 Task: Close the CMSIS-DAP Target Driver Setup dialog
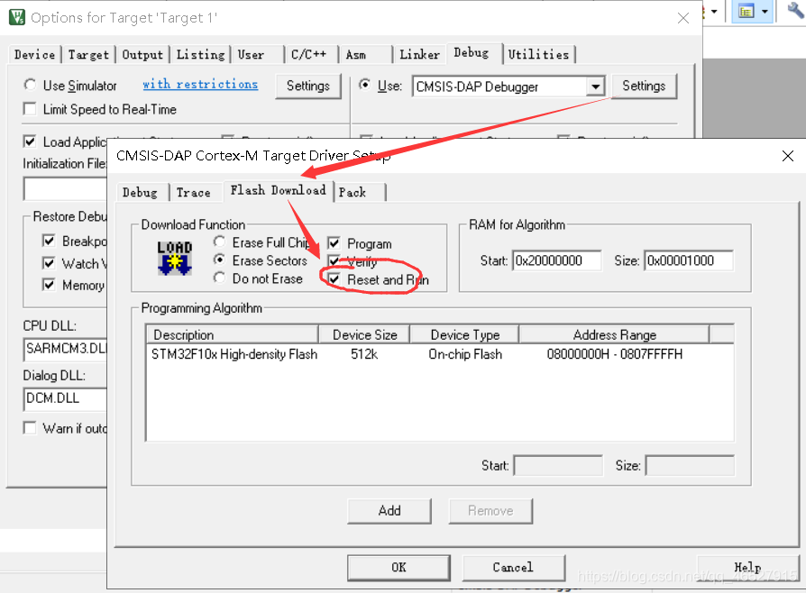(x=787, y=156)
